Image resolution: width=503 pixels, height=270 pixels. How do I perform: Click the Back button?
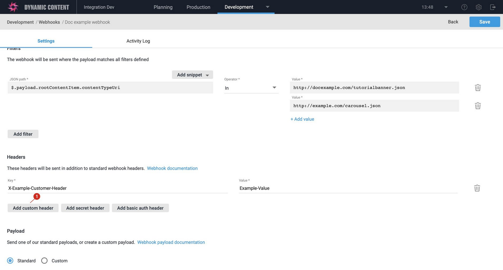point(453,22)
